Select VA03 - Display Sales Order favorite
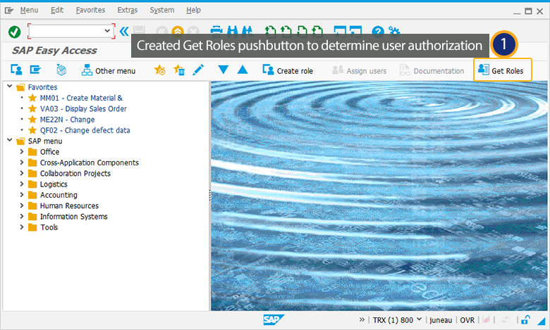The image size is (550, 330). 83,109
